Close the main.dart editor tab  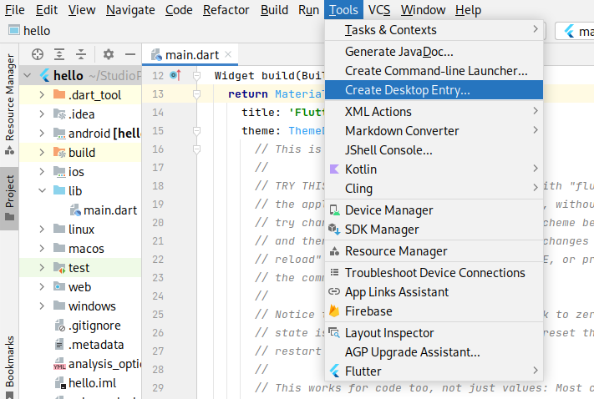[228, 54]
